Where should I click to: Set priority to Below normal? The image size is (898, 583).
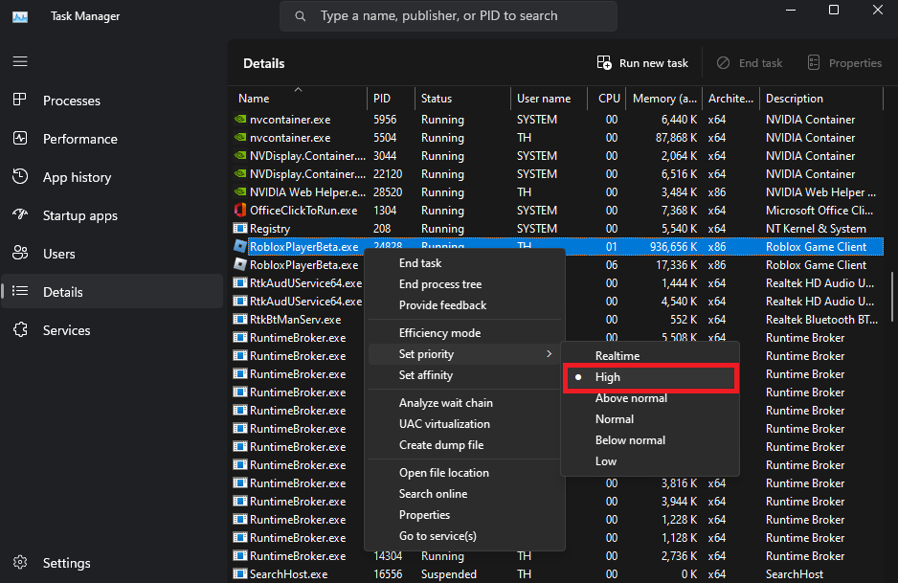pyautogui.click(x=630, y=440)
